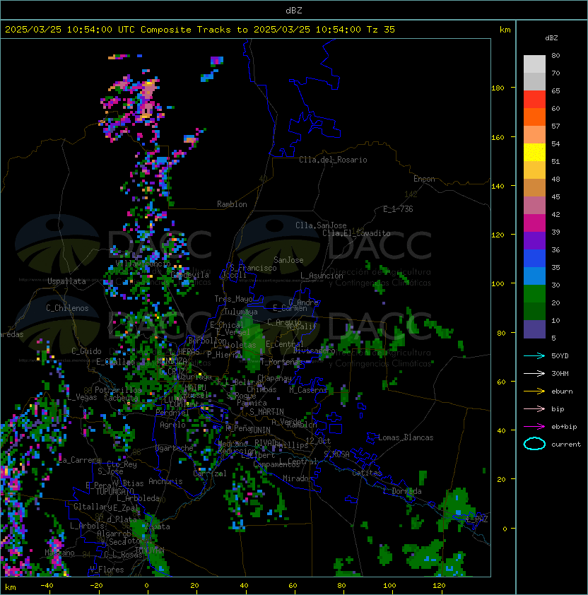Image resolution: width=588 pixels, height=595 pixels.
Task: Click the dBZ heading above the color scale
Action: point(551,38)
